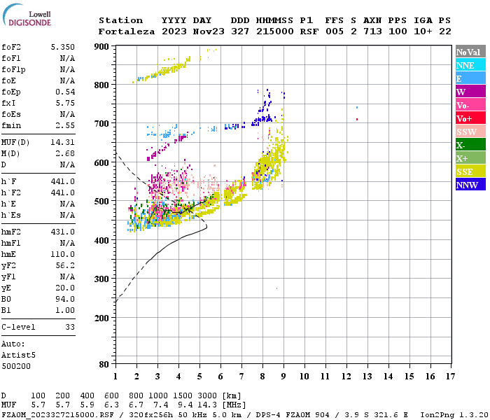The image size is (490, 420).
Task: Select the No Val legend swatch
Action: 470,52
